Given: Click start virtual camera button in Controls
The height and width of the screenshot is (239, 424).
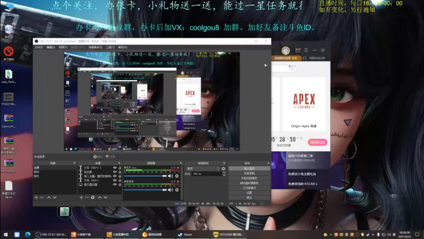Looking at the screenshot, I should [249, 183].
